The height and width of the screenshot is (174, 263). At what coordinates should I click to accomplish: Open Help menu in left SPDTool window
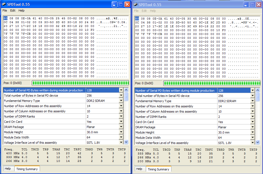[x=22, y=10]
